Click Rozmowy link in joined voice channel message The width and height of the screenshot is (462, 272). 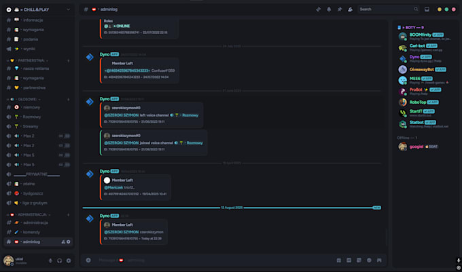coord(195,143)
